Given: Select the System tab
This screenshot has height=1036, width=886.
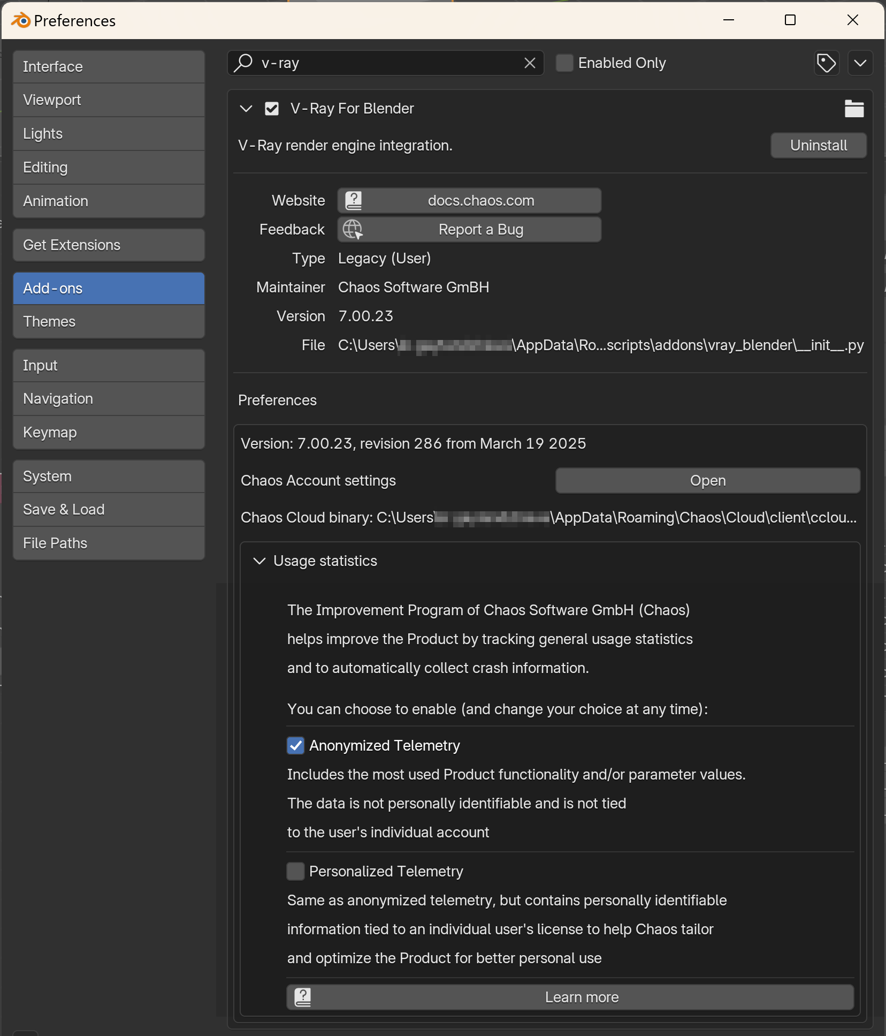Looking at the screenshot, I should pos(109,477).
